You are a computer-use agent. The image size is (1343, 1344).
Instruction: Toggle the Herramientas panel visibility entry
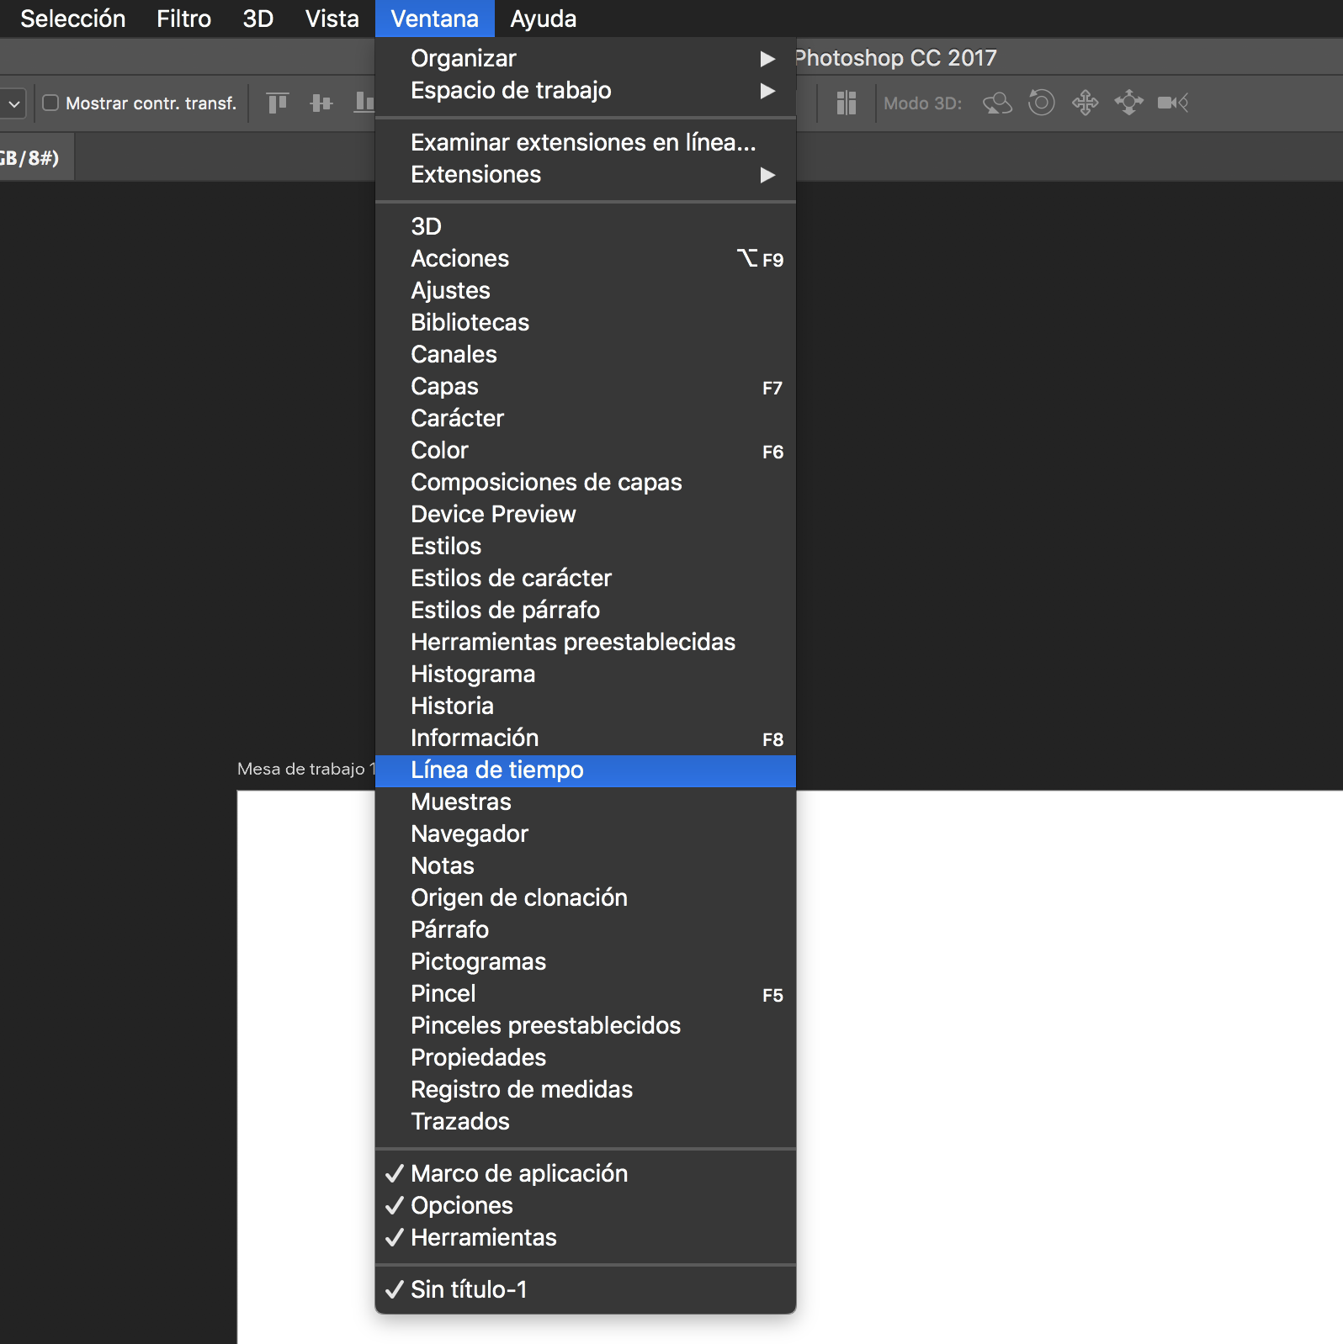click(483, 1237)
